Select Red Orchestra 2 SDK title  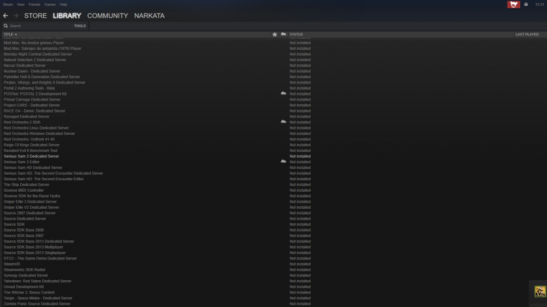point(22,122)
